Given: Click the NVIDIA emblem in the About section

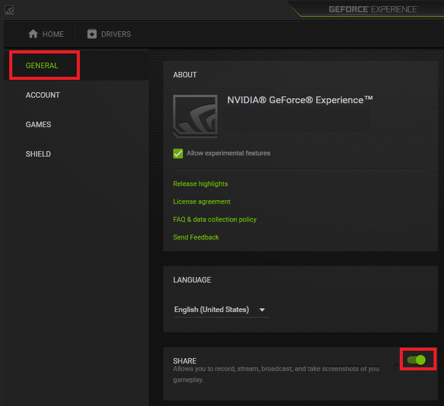Looking at the screenshot, I should (195, 116).
